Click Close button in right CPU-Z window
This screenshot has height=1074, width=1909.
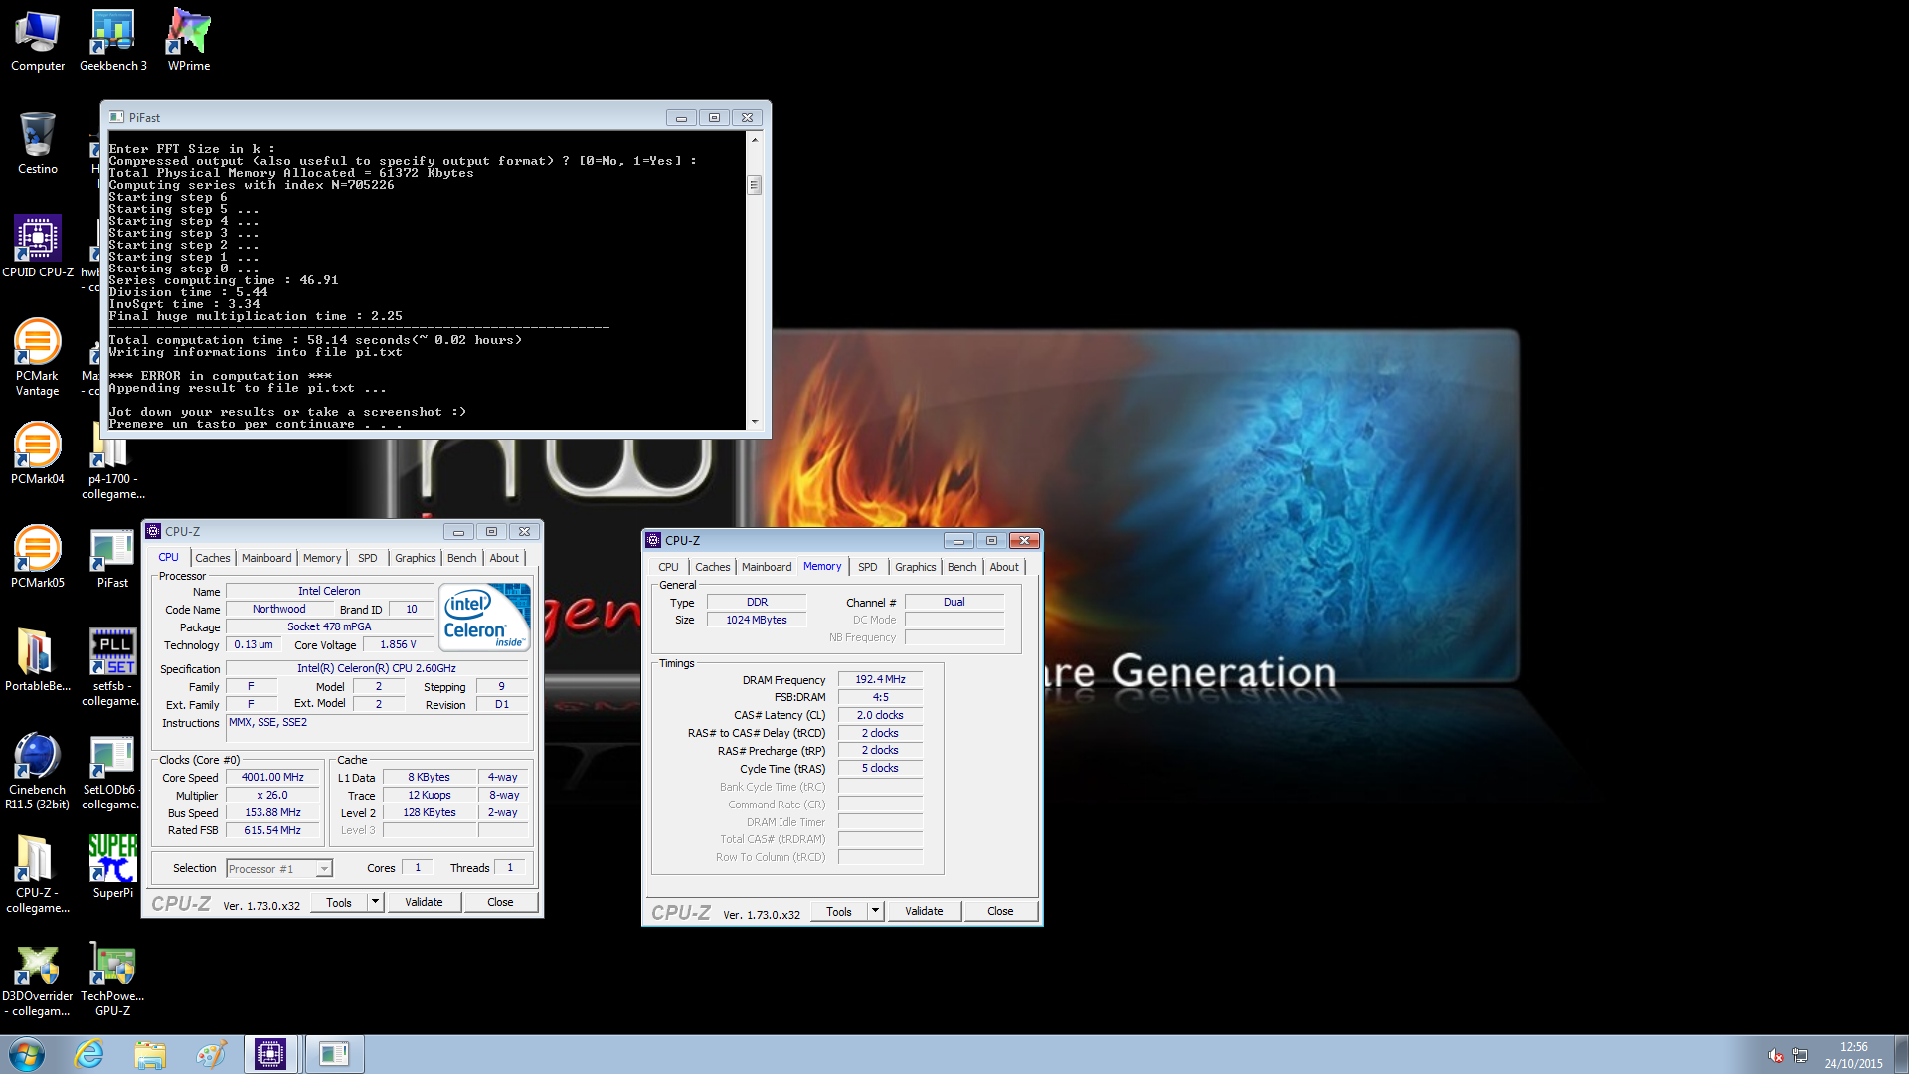[x=1000, y=911]
